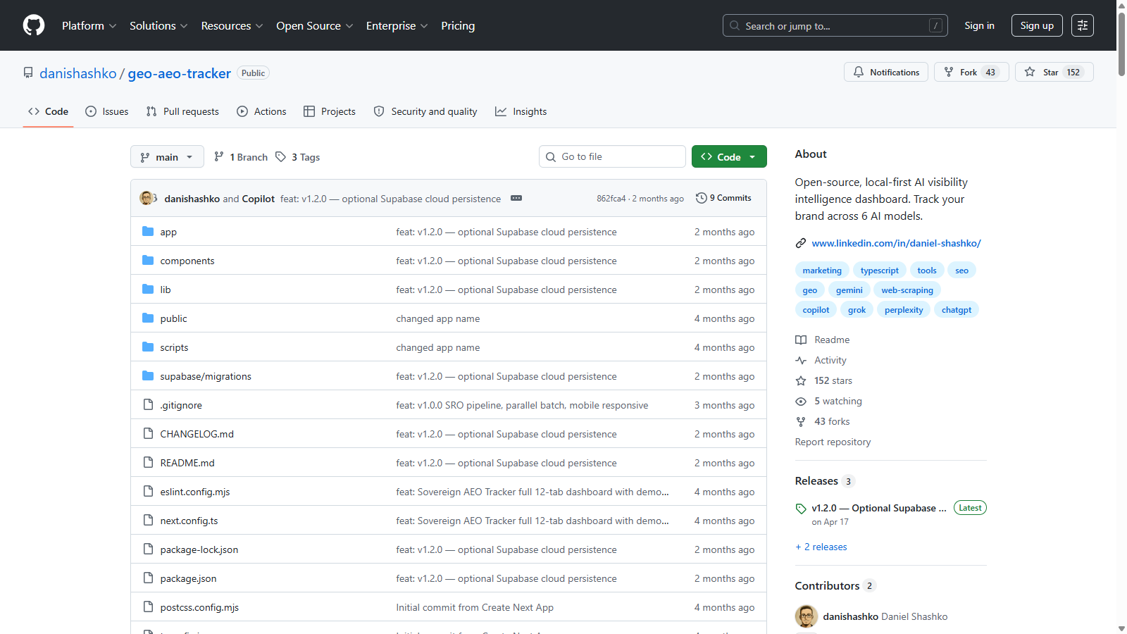Switch to the Pull requests tab
The width and height of the screenshot is (1127, 634).
click(x=182, y=111)
